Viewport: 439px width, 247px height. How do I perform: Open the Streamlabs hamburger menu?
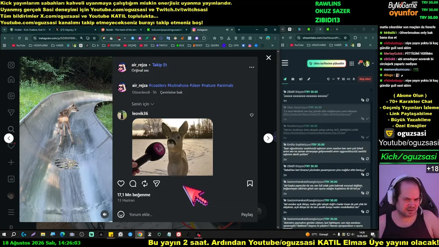click(x=285, y=63)
